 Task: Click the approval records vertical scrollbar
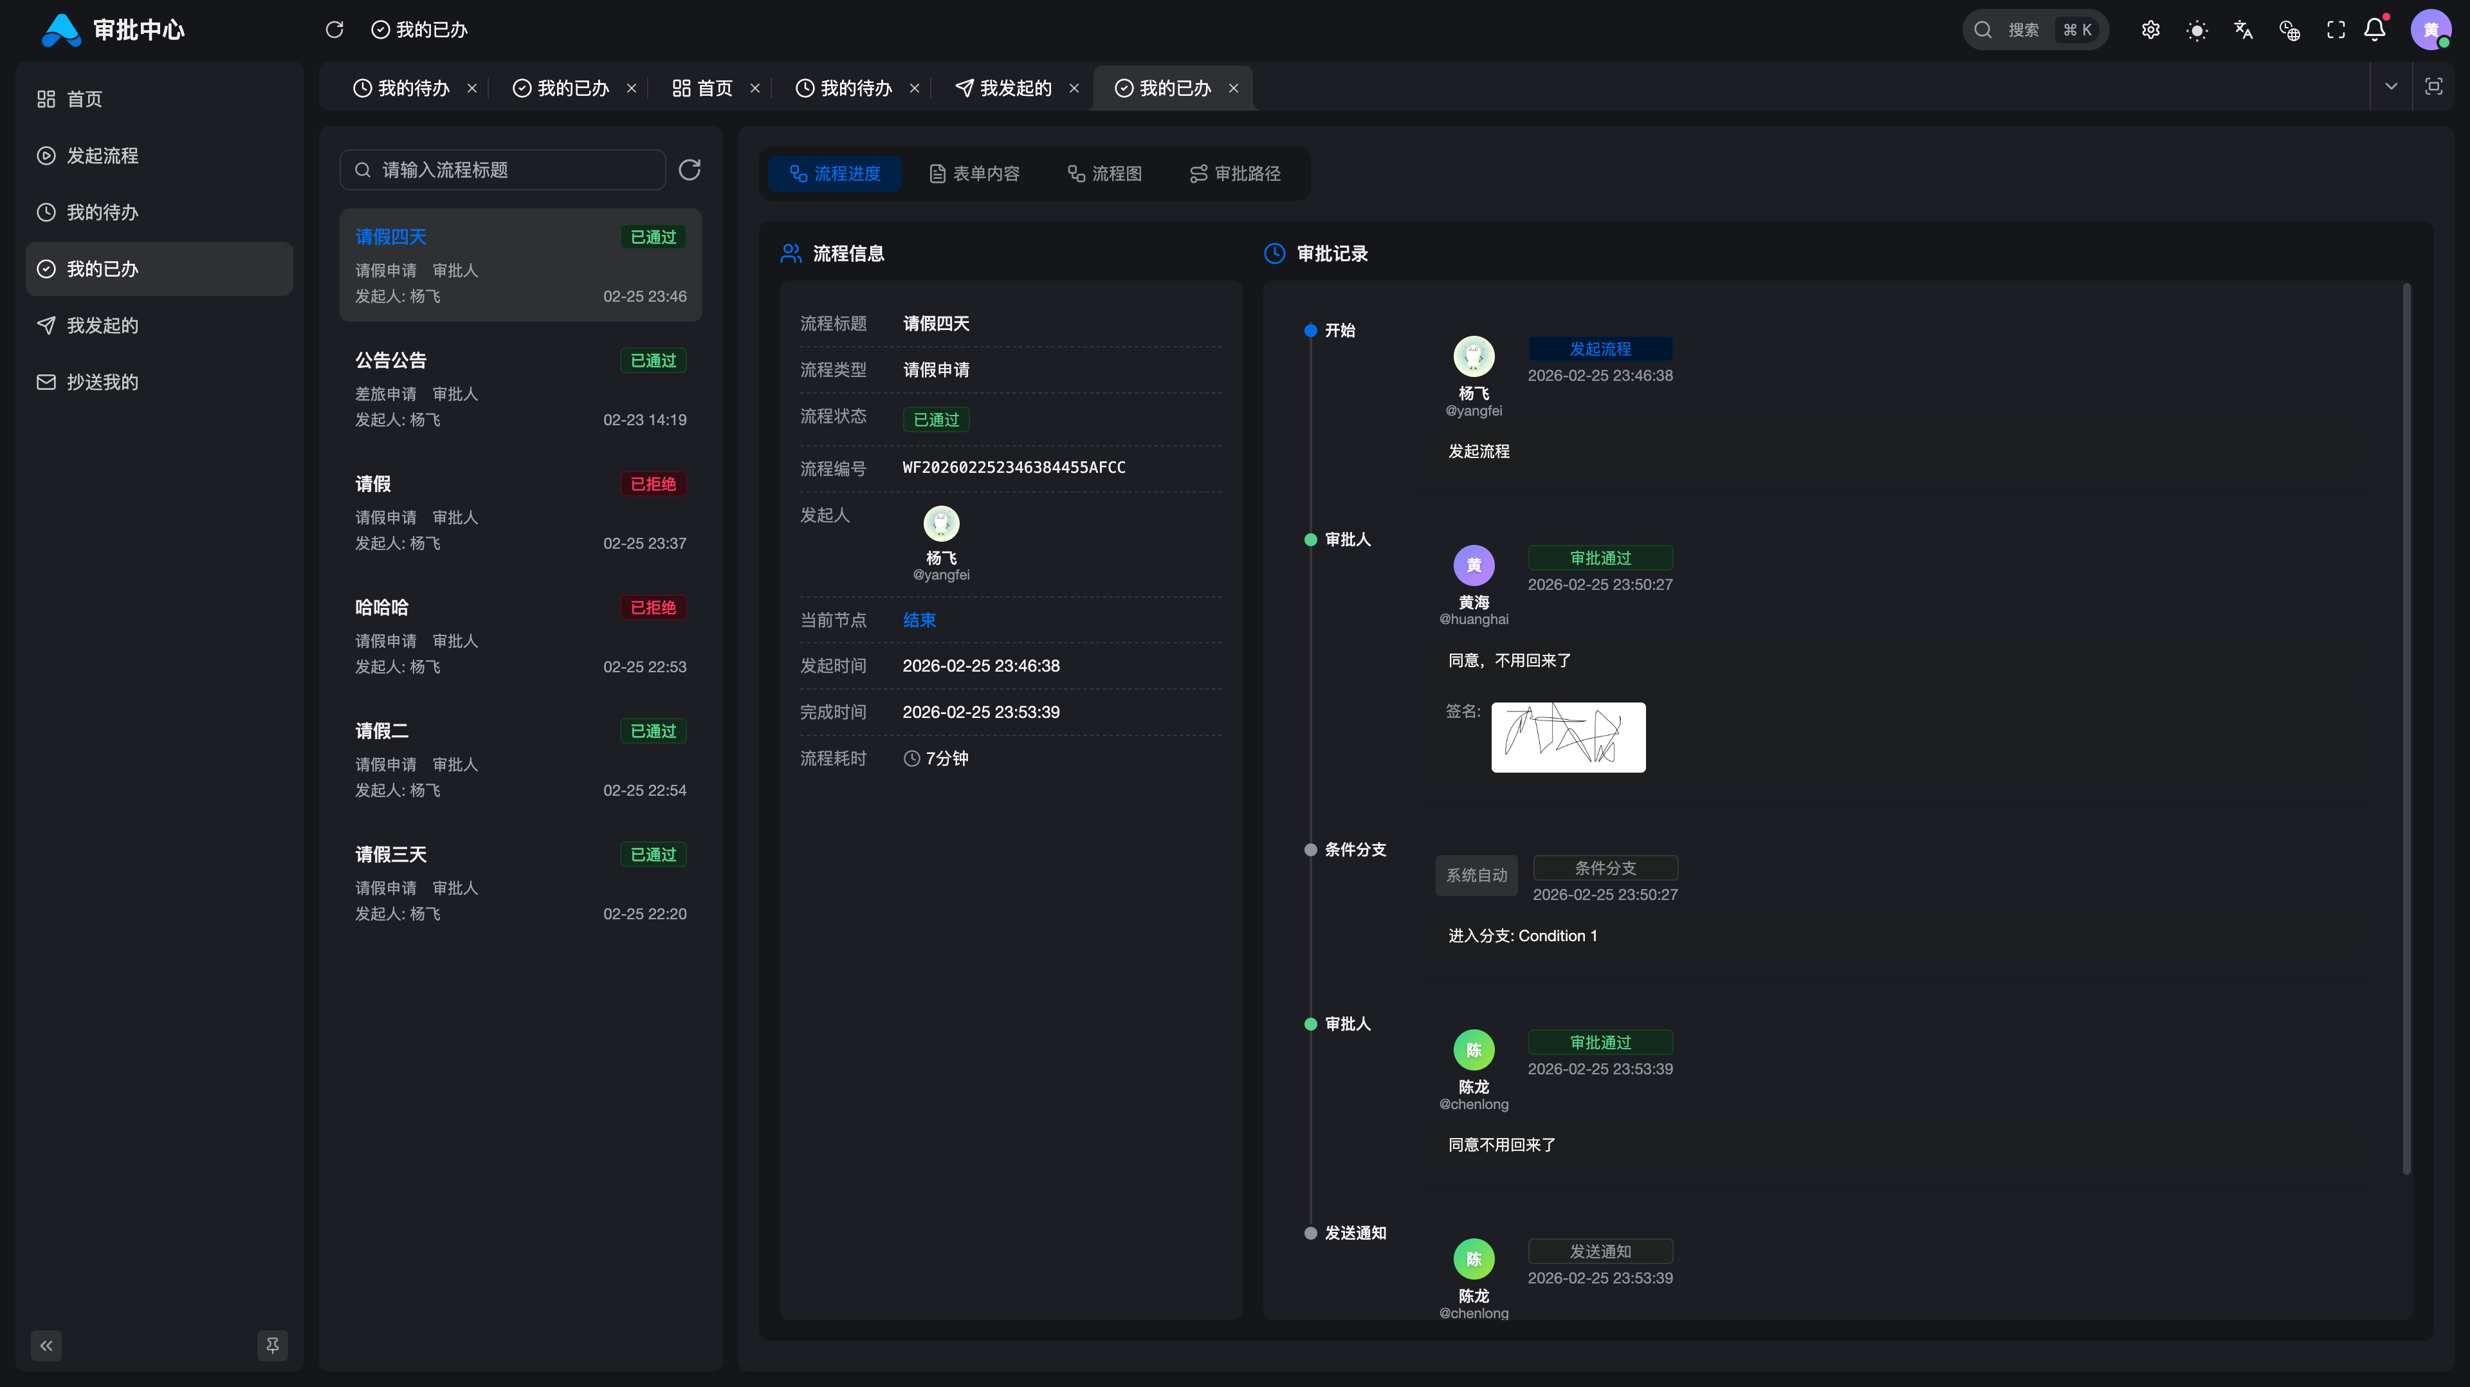pos(2406,729)
